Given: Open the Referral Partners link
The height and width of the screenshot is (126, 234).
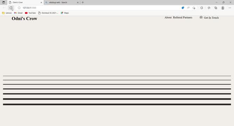Looking at the screenshot, I should (183, 17).
